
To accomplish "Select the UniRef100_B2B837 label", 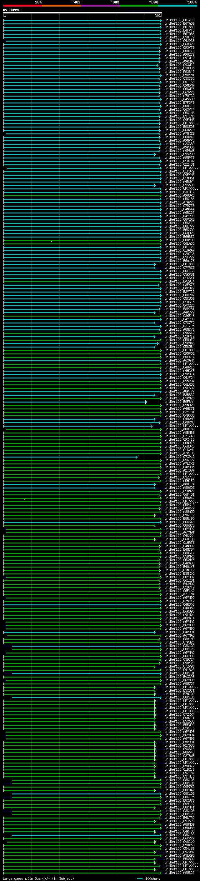I will (179, 395).
